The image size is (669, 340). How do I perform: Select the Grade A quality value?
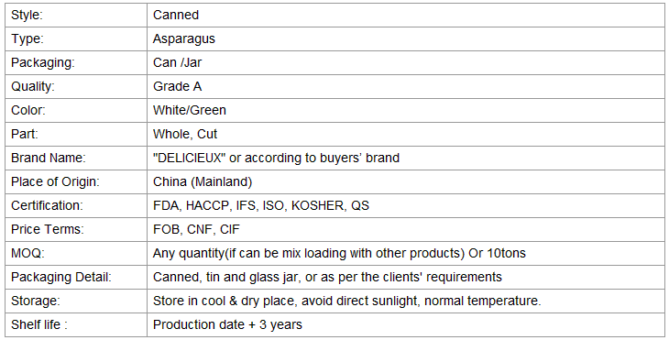tap(177, 86)
